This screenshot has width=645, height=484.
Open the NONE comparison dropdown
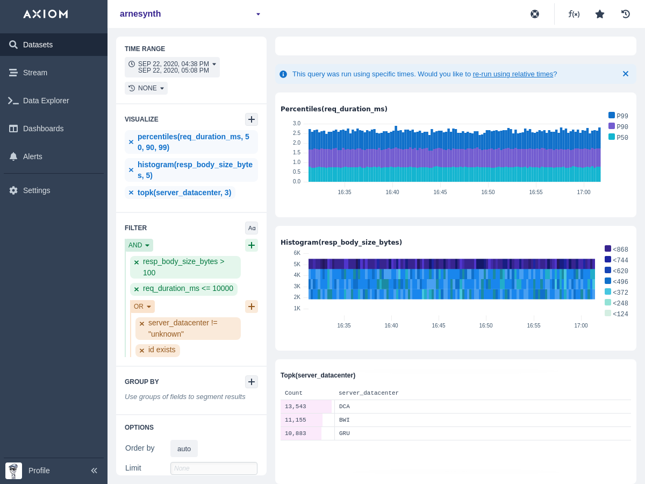(146, 88)
